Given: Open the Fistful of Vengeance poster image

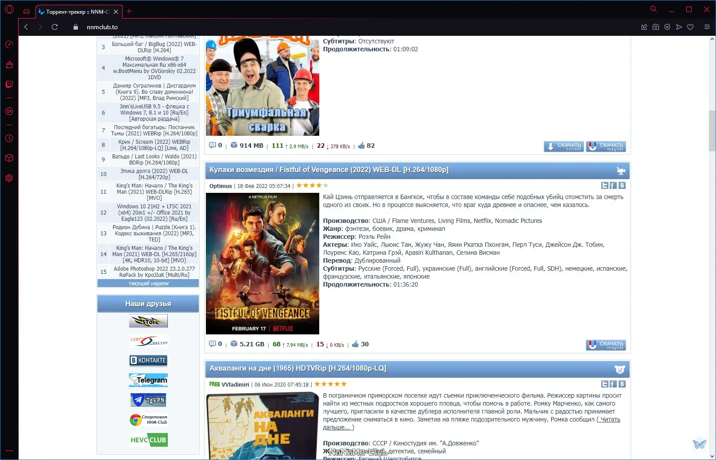Looking at the screenshot, I should [x=263, y=264].
